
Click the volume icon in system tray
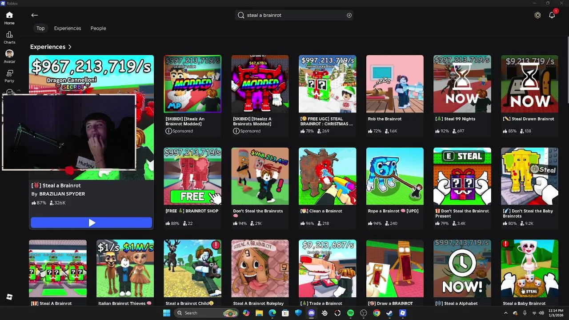pos(541,313)
